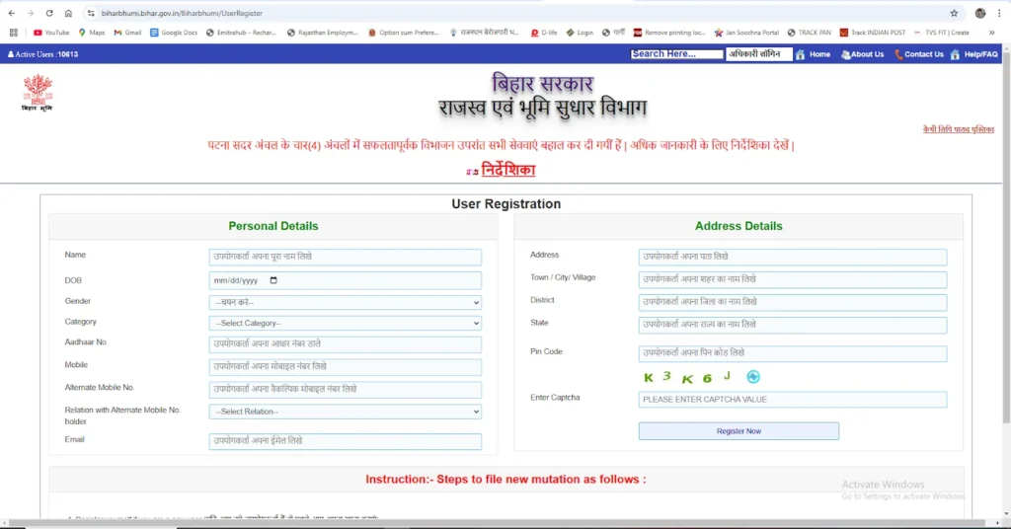Viewport: 1011px width, 529px height.
Task: Click the Register Now button
Action: coord(739,431)
